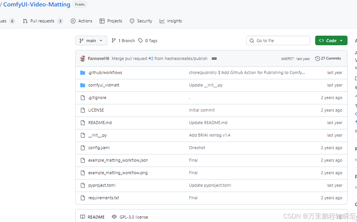Open example_matting_workflow.json file
The height and width of the screenshot is (222, 357).
118,160
